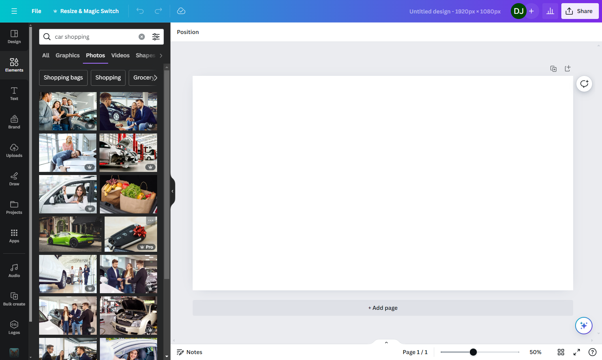The image size is (602, 360).
Task: Open the Text panel
Action: [x=14, y=94]
